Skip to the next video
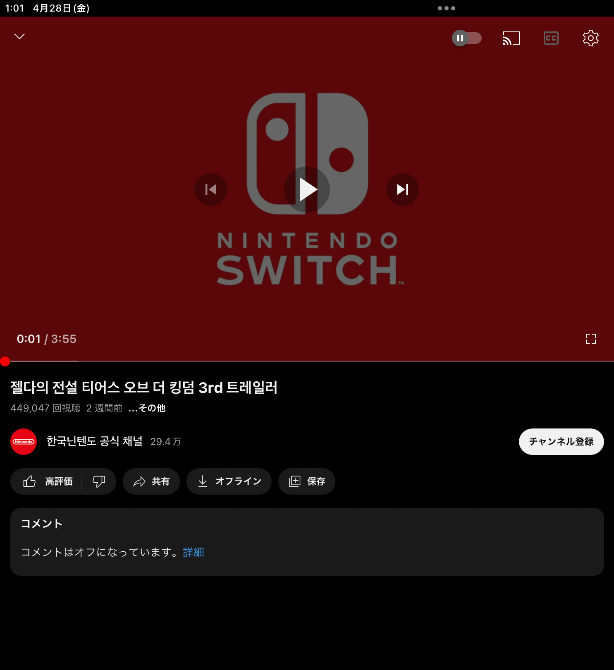Viewport: 614px width, 670px height. click(x=403, y=189)
